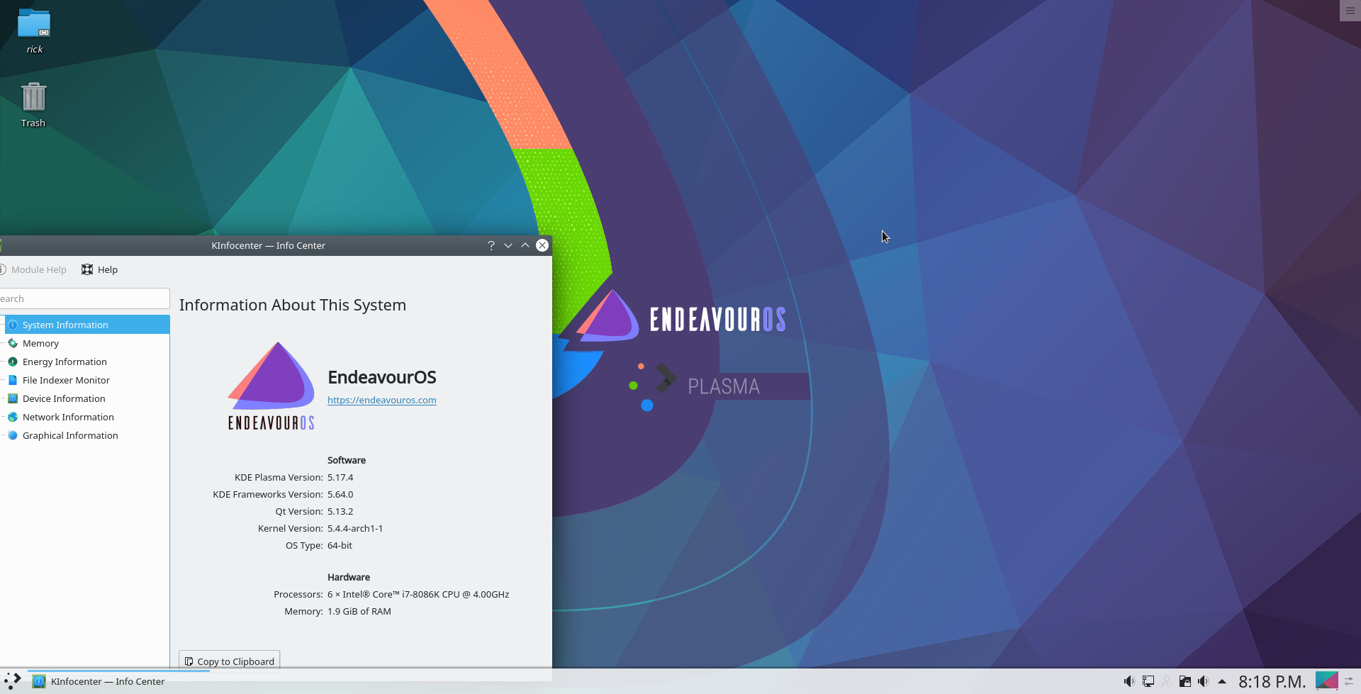Click the question mark context help button

pyautogui.click(x=491, y=245)
